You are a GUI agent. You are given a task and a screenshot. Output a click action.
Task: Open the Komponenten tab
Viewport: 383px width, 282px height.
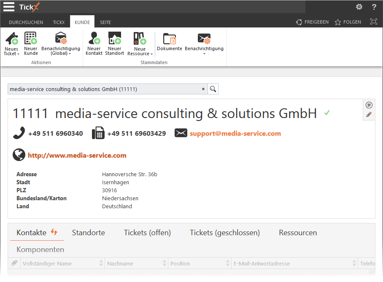click(x=40, y=250)
